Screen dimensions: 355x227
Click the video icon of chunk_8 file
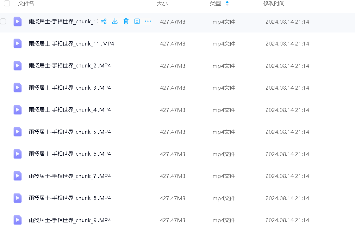18,198
